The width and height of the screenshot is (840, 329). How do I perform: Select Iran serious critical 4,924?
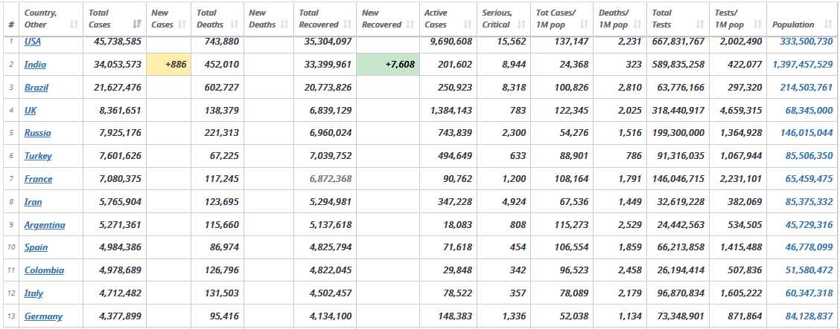point(514,202)
